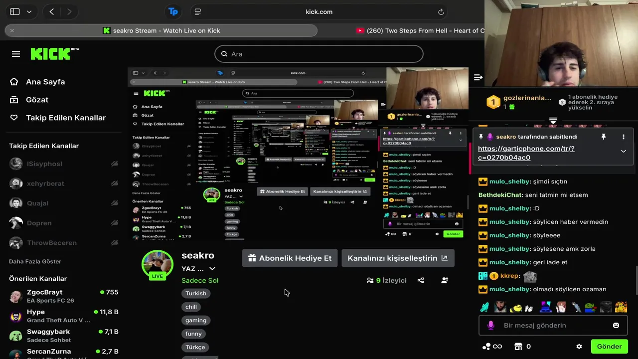Reload the page with the refresh icon
Viewport: 638px width, 359px height.
click(441, 11)
